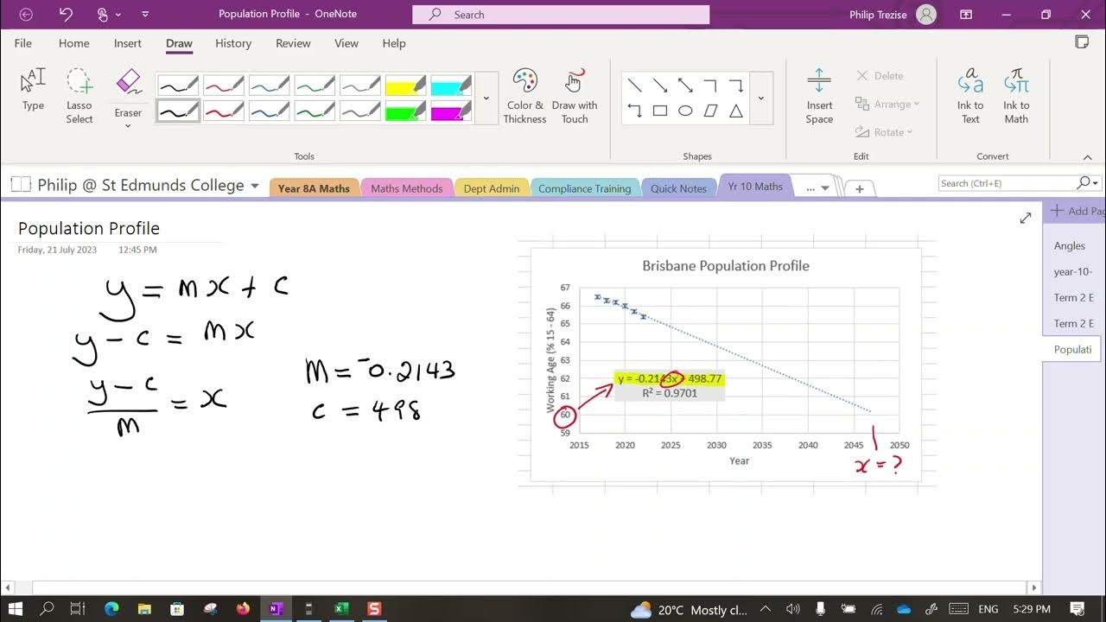Select black pen in top row
The image size is (1106, 622).
(179, 86)
